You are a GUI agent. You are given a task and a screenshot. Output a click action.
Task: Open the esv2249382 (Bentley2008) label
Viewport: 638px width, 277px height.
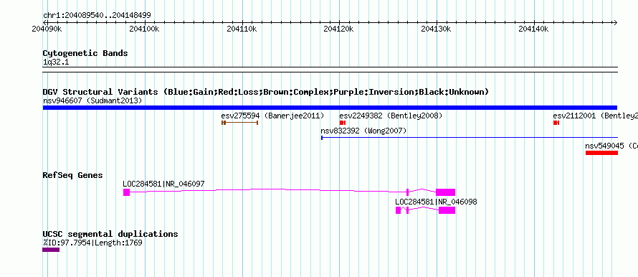(391, 116)
